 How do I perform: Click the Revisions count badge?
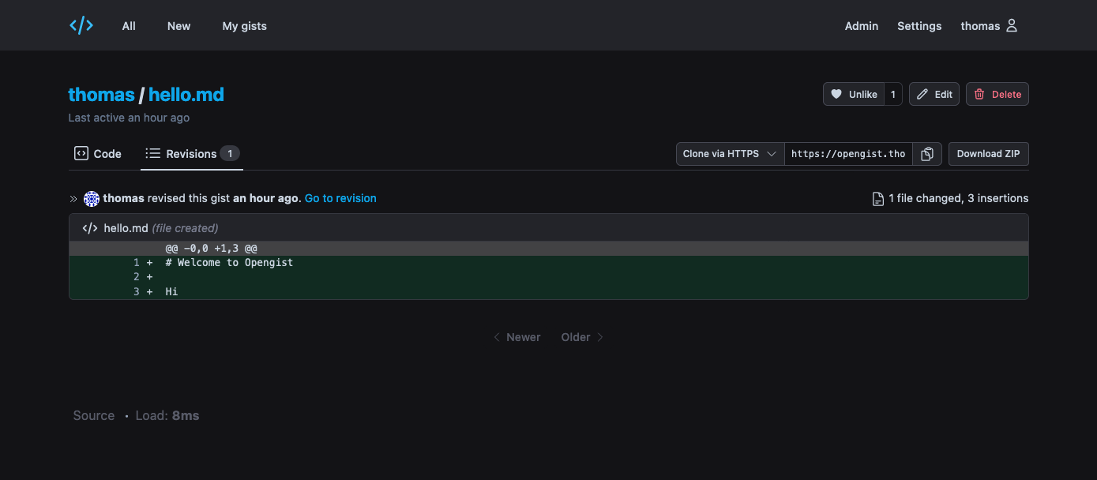tap(230, 154)
